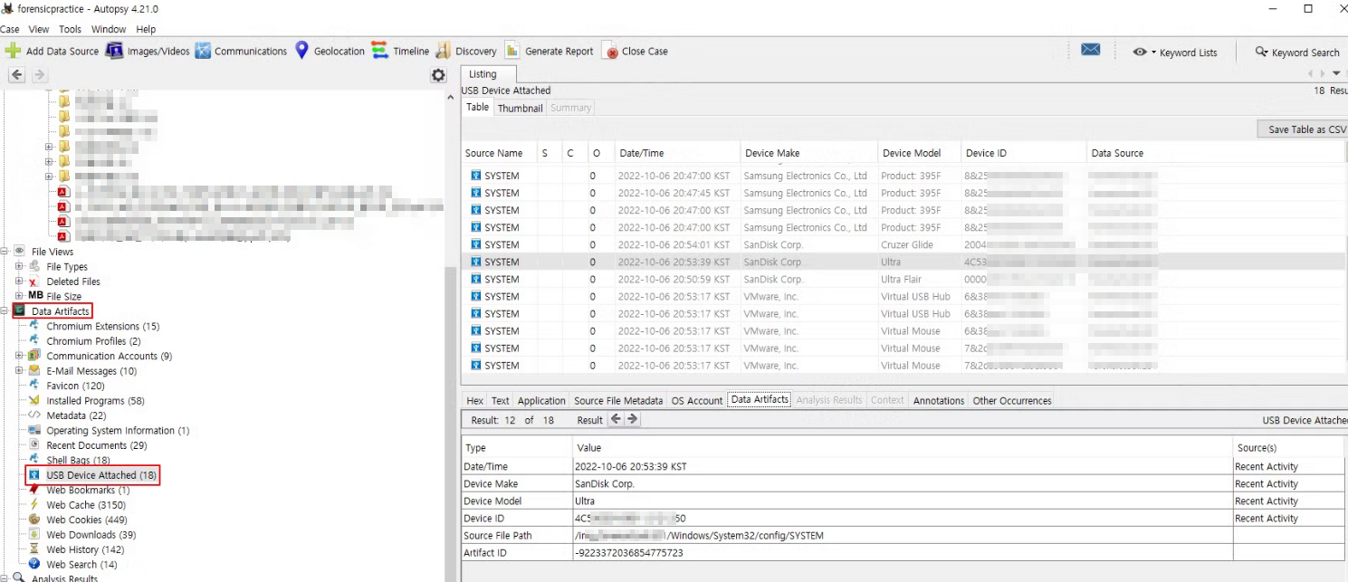Open the Keyword Lists dropdown

(x=1175, y=52)
